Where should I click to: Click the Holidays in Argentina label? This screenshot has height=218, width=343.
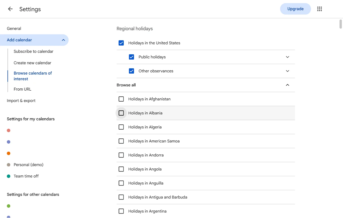point(147,211)
